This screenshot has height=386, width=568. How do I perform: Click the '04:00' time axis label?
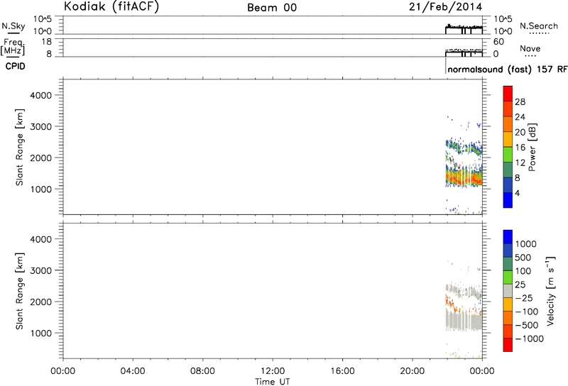coord(133,371)
